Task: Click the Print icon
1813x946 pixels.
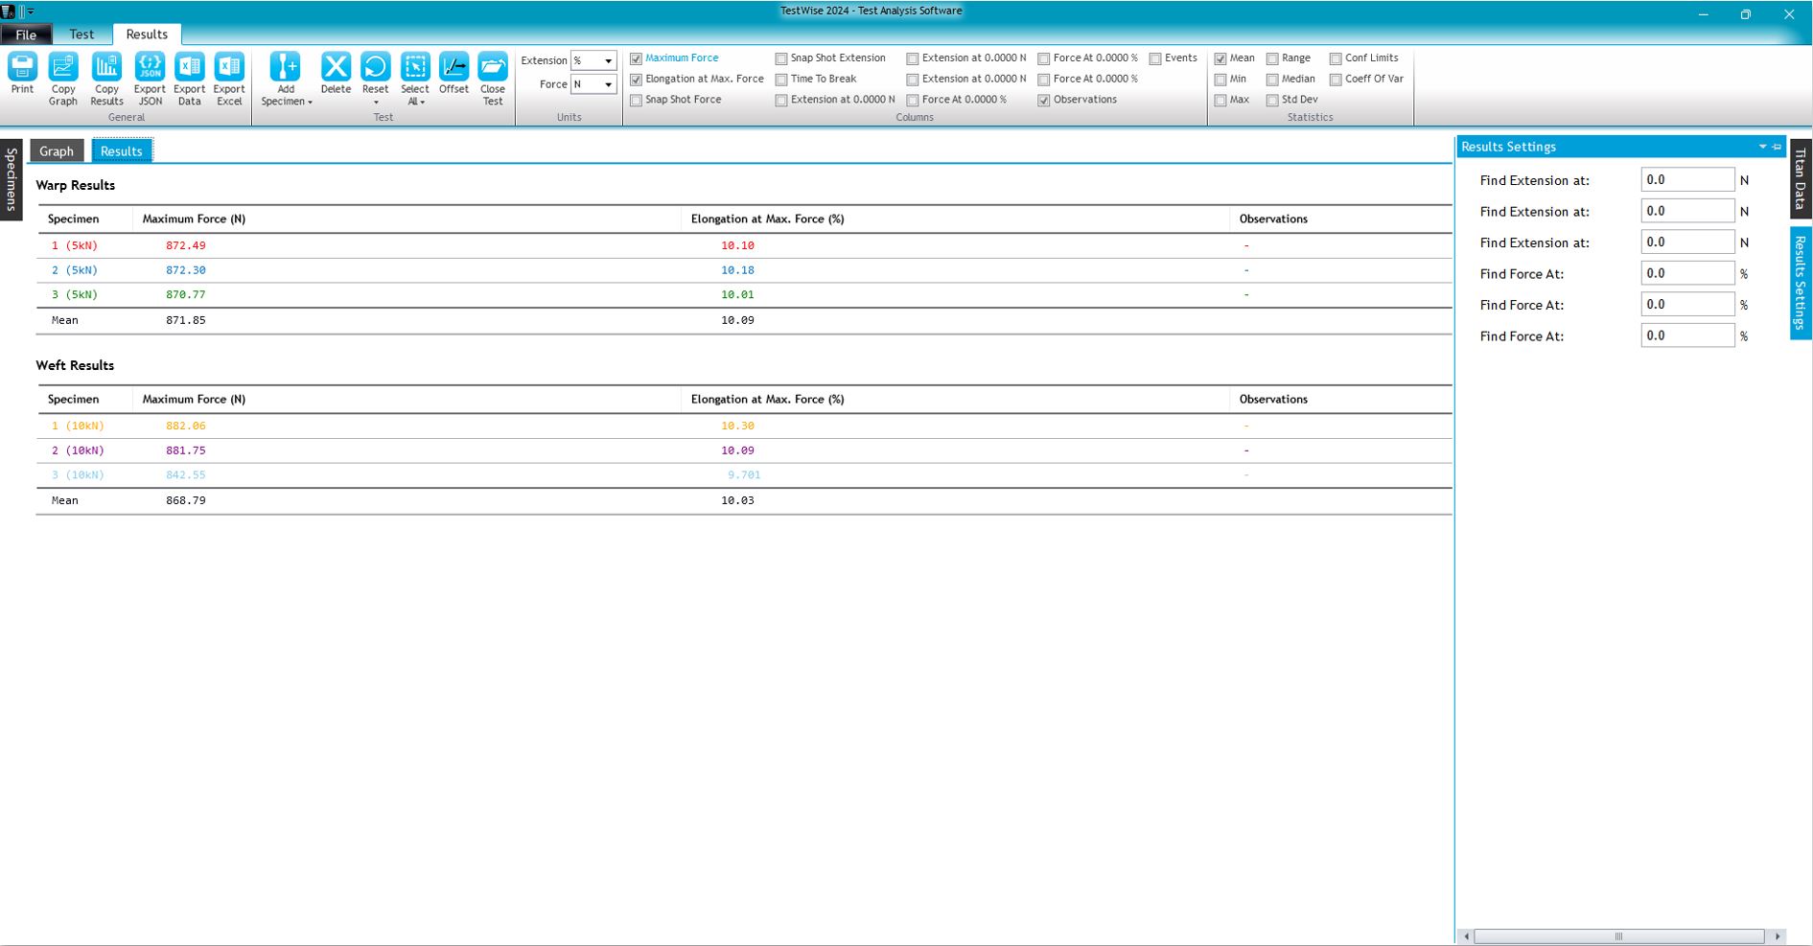Action: pyautogui.click(x=22, y=67)
